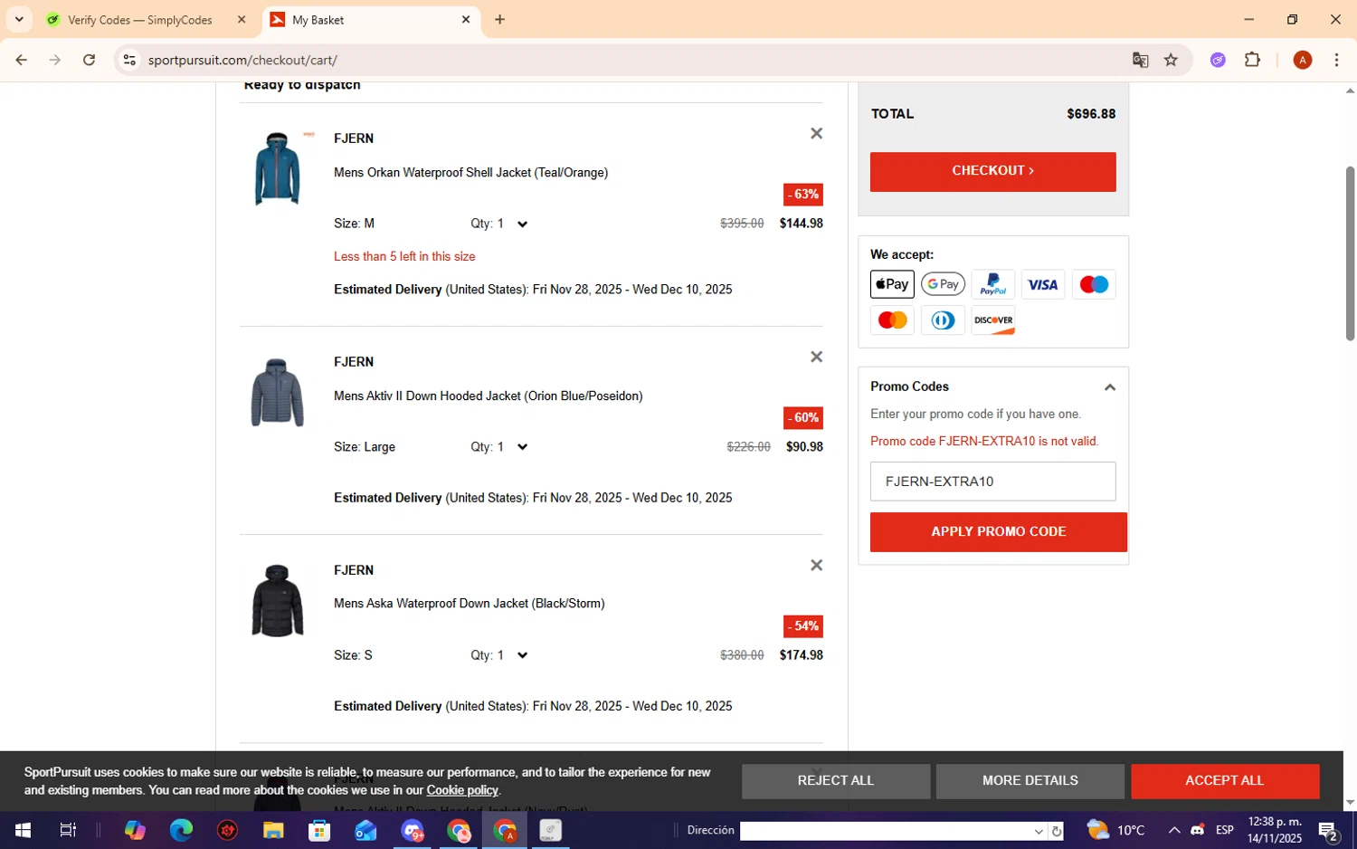Accept all cookies
Image resolution: width=1357 pixels, height=849 pixels.
click(1224, 781)
